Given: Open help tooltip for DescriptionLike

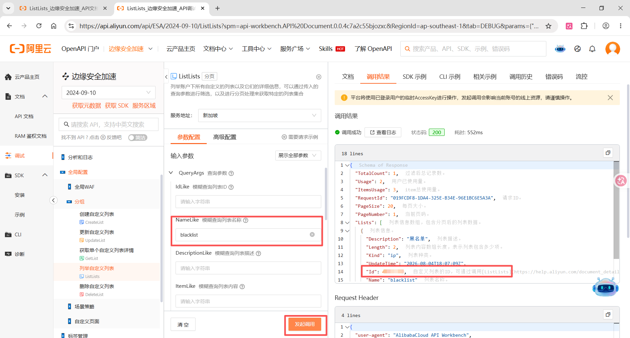Looking at the screenshot, I should (259, 253).
